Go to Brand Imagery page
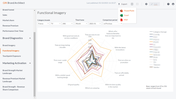The image size is (176, 99). pos(9,45)
